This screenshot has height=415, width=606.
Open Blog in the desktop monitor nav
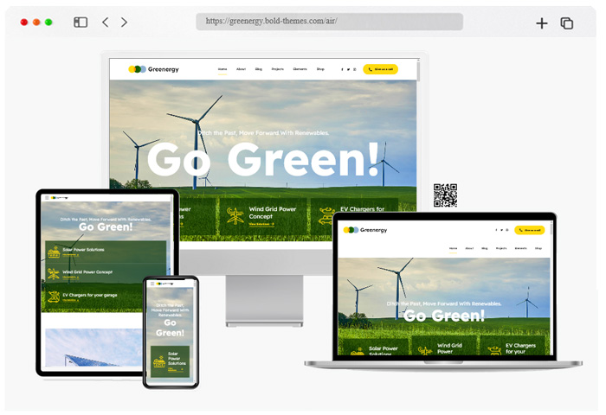point(259,69)
